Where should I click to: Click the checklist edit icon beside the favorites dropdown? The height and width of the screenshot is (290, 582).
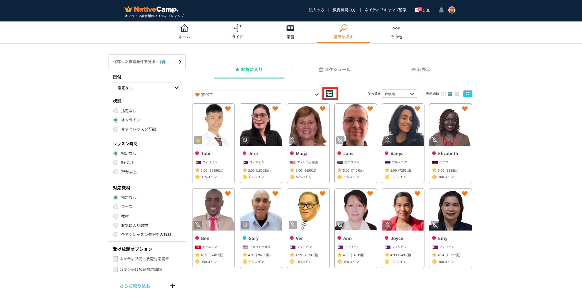pos(330,93)
